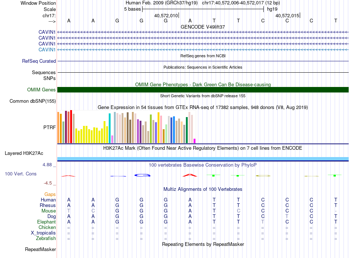Open the RepeatMasker track label
Viewport: 349px width, 258px height.
coord(40,250)
